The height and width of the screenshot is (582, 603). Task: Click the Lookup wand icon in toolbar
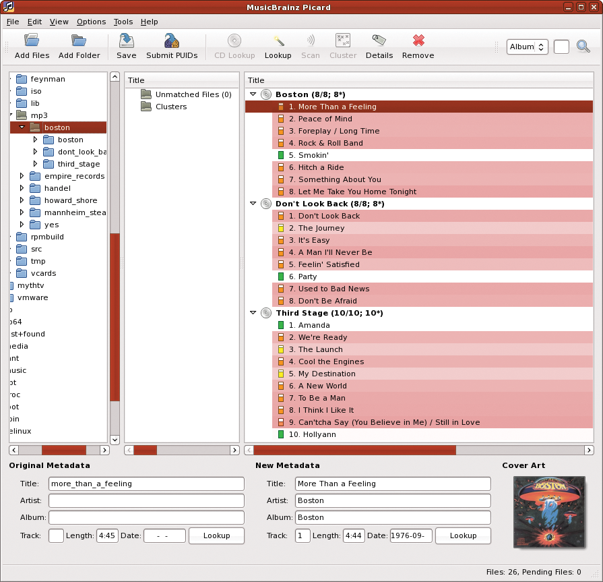[278, 40]
